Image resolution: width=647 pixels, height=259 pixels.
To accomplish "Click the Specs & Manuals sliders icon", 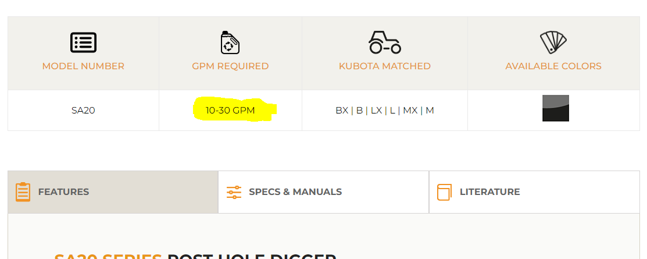I will click(x=234, y=192).
